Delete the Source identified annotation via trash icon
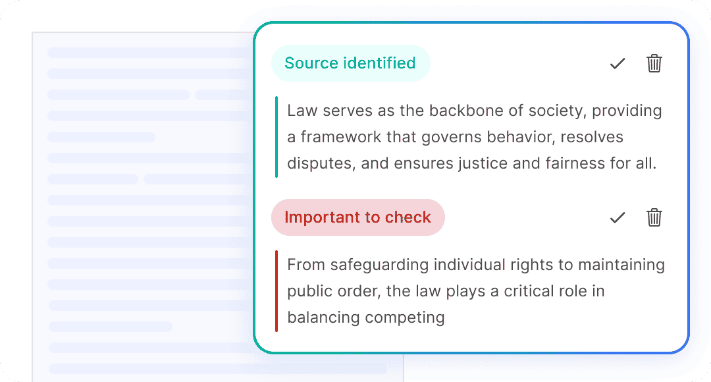 654,64
